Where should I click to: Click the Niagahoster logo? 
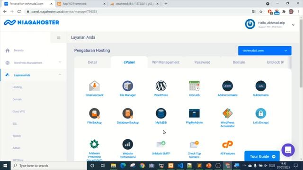pyautogui.click(x=32, y=23)
